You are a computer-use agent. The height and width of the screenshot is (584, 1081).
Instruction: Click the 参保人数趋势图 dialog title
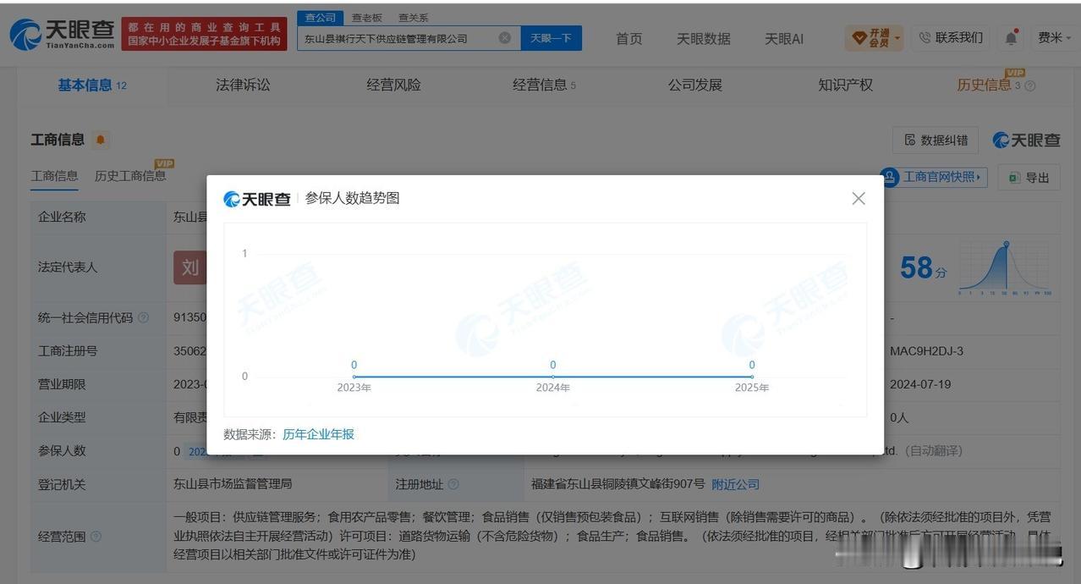pyautogui.click(x=352, y=198)
